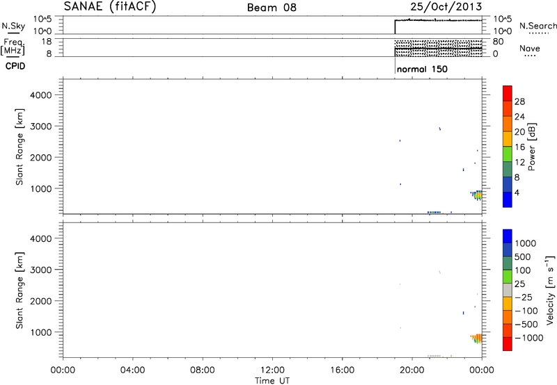
Task: Click the yellow 16 dB segment of the power colorbar
Action: (x=508, y=139)
